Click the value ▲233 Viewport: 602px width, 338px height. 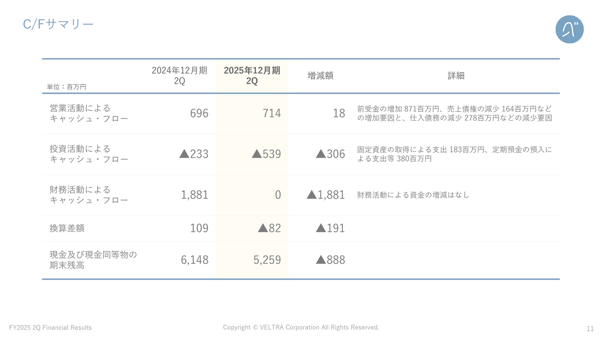click(x=194, y=154)
